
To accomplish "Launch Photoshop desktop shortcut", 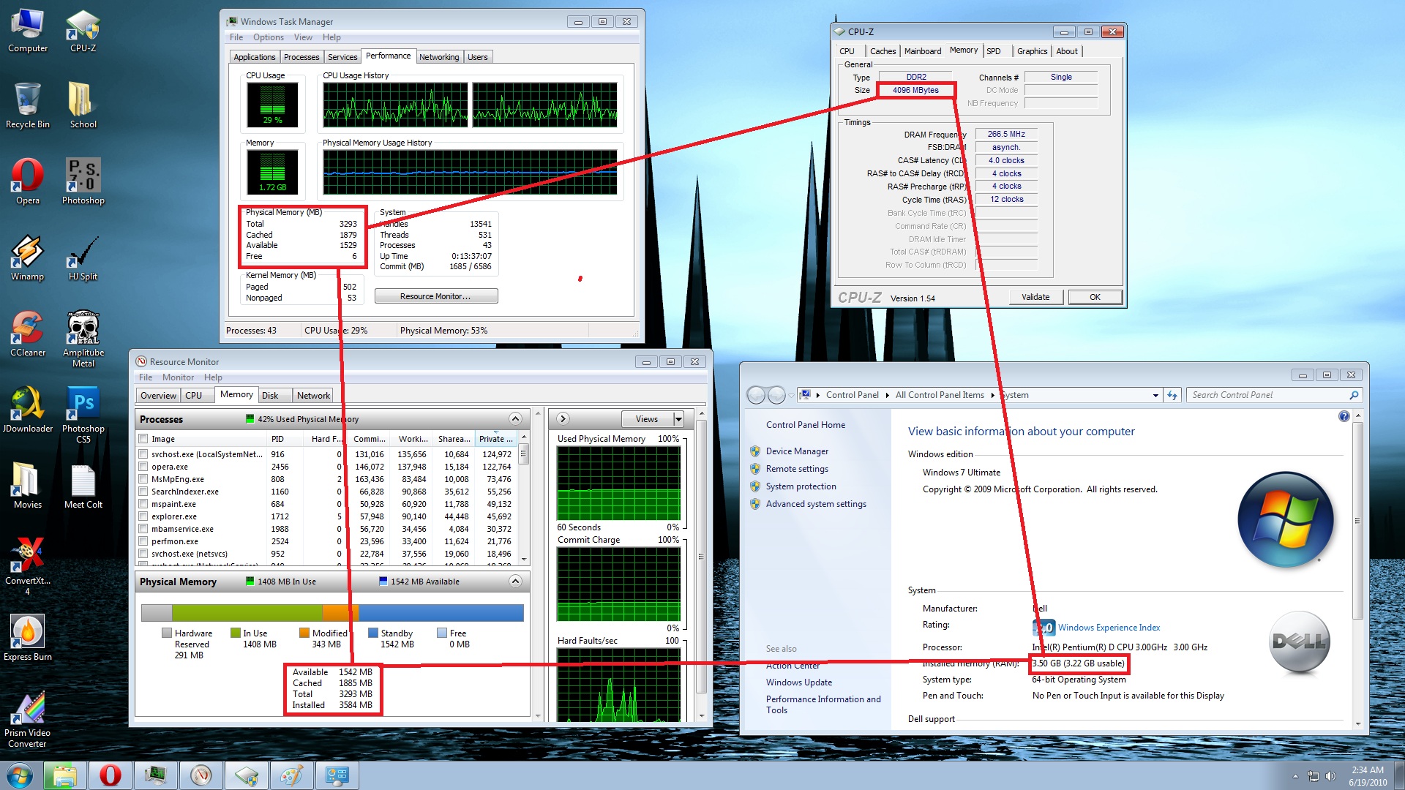I will [83, 182].
